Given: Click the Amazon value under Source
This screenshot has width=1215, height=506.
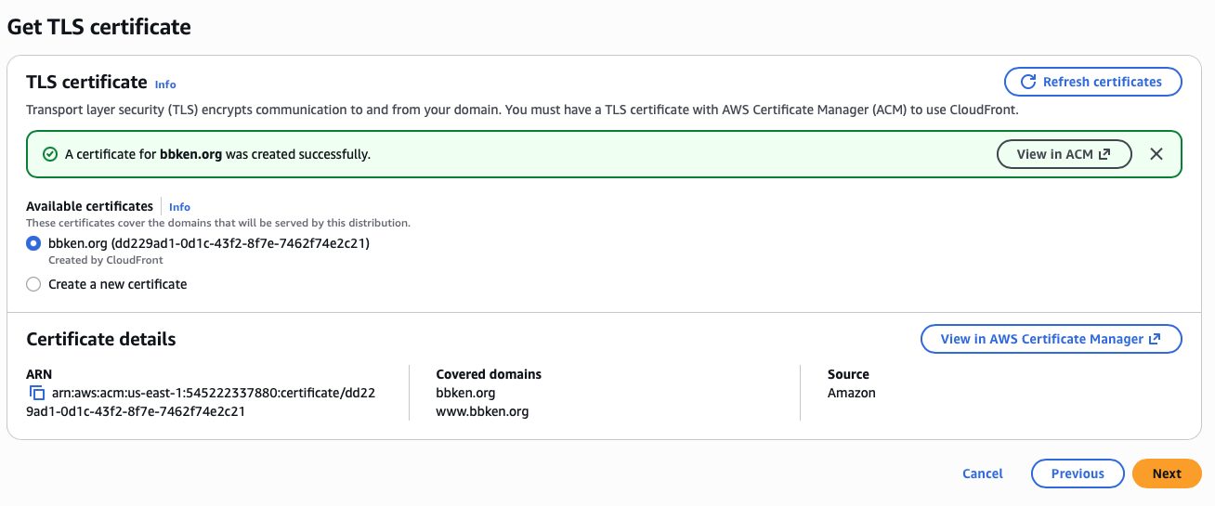Looking at the screenshot, I should click(852, 393).
